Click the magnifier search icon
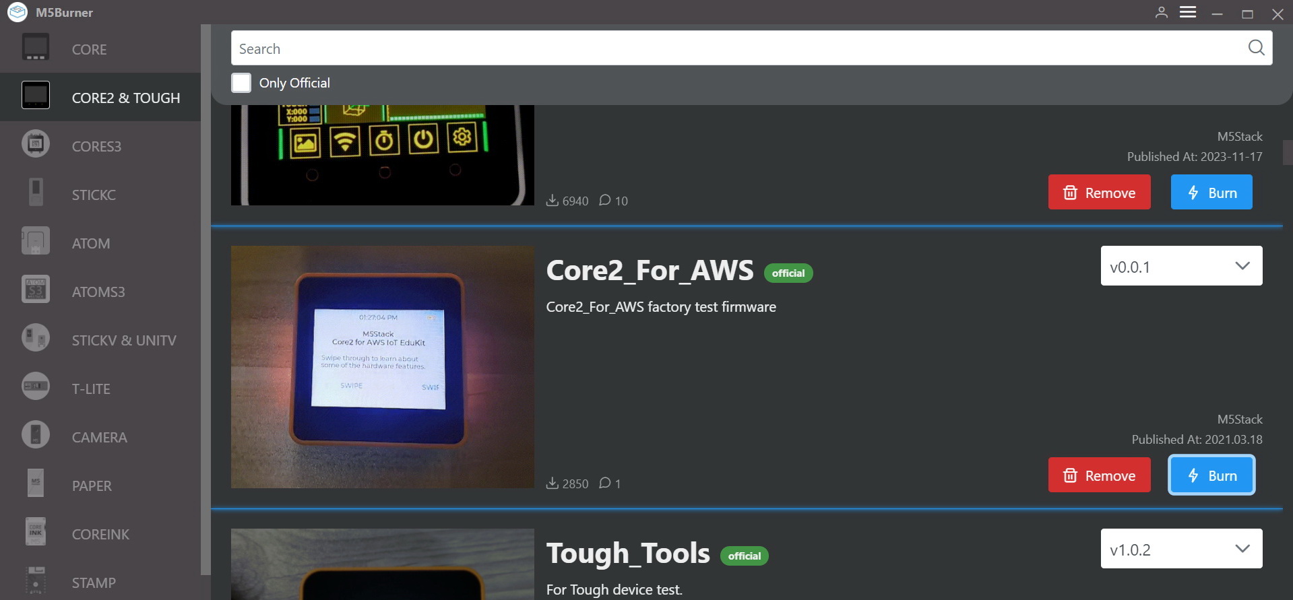This screenshot has height=600, width=1293. tap(1256, 48)
